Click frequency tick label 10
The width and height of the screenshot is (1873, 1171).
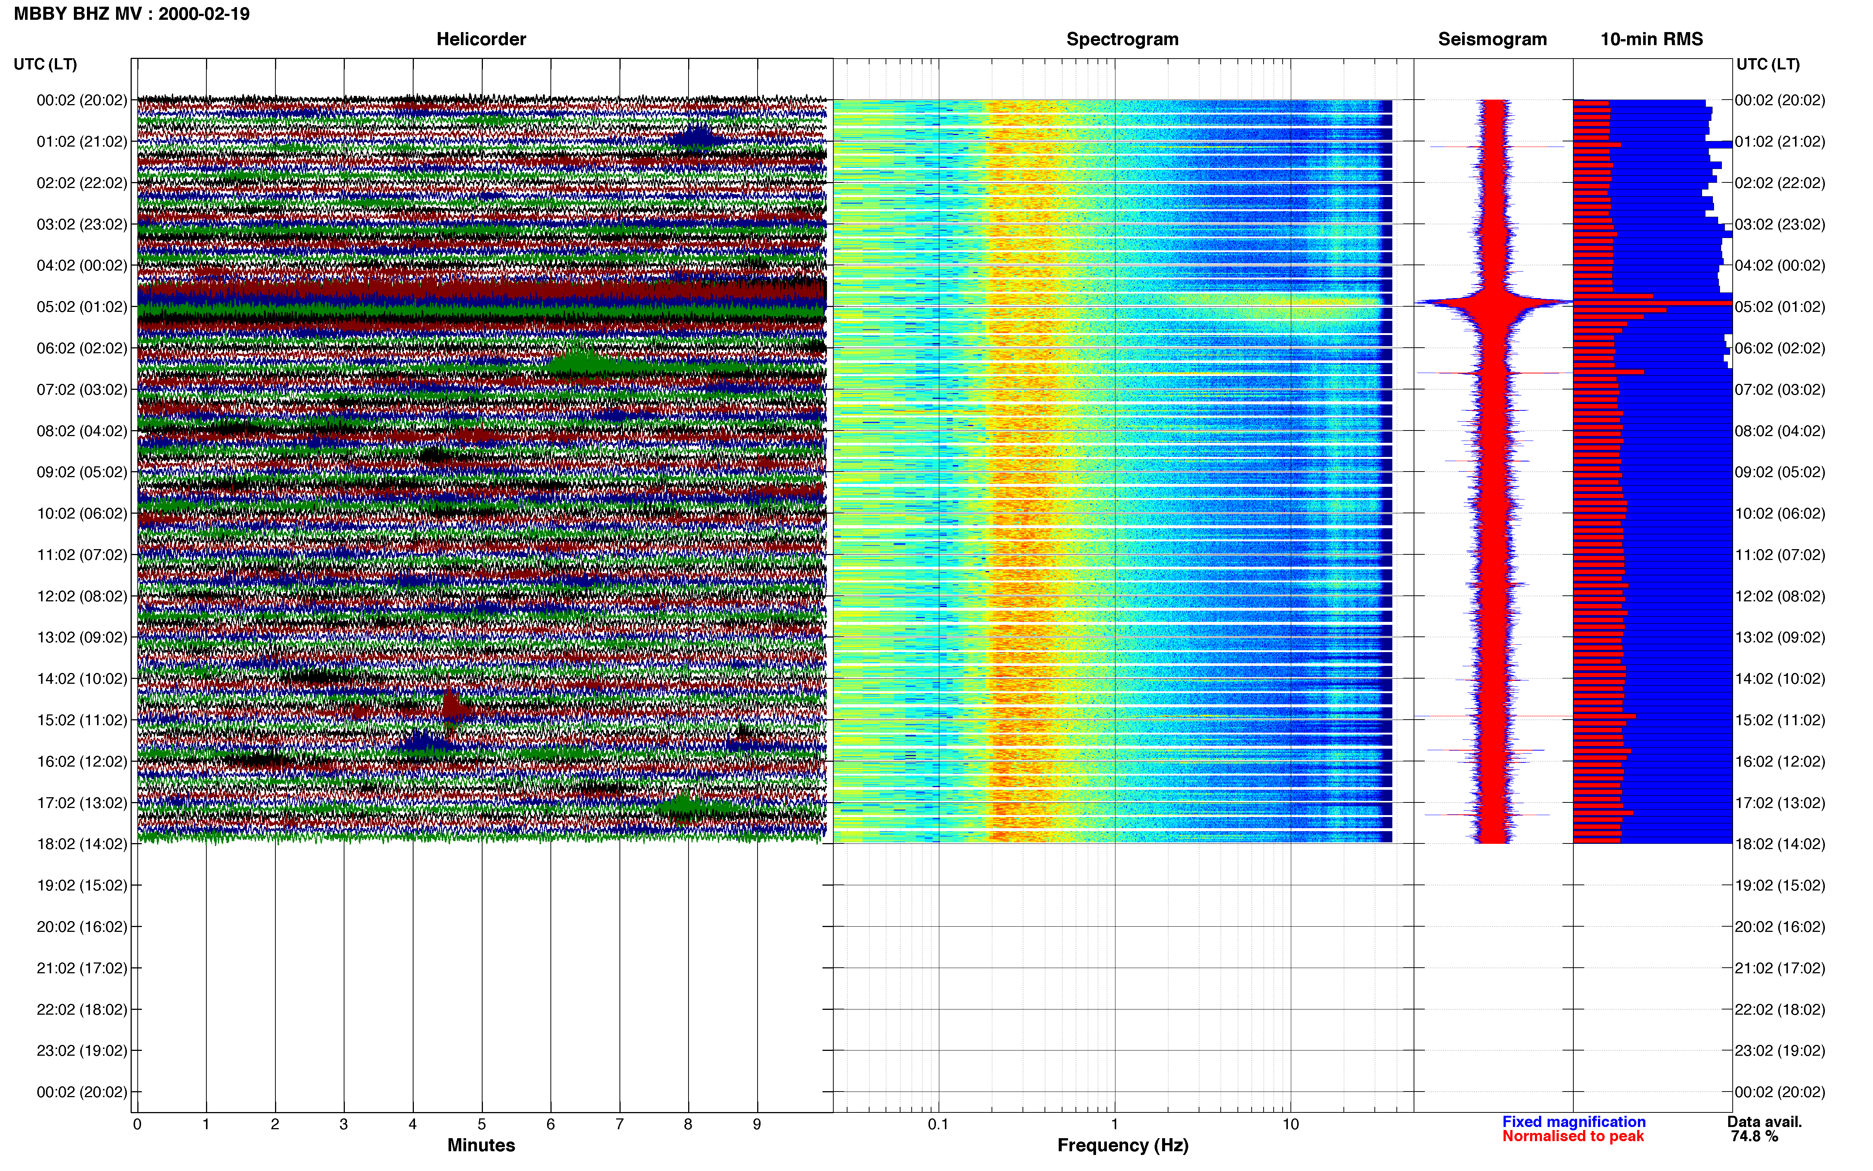(x=1290, y=1124)
